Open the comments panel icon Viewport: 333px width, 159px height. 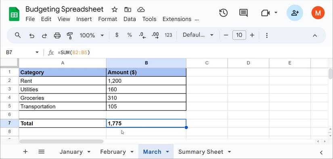pos(243,13)
